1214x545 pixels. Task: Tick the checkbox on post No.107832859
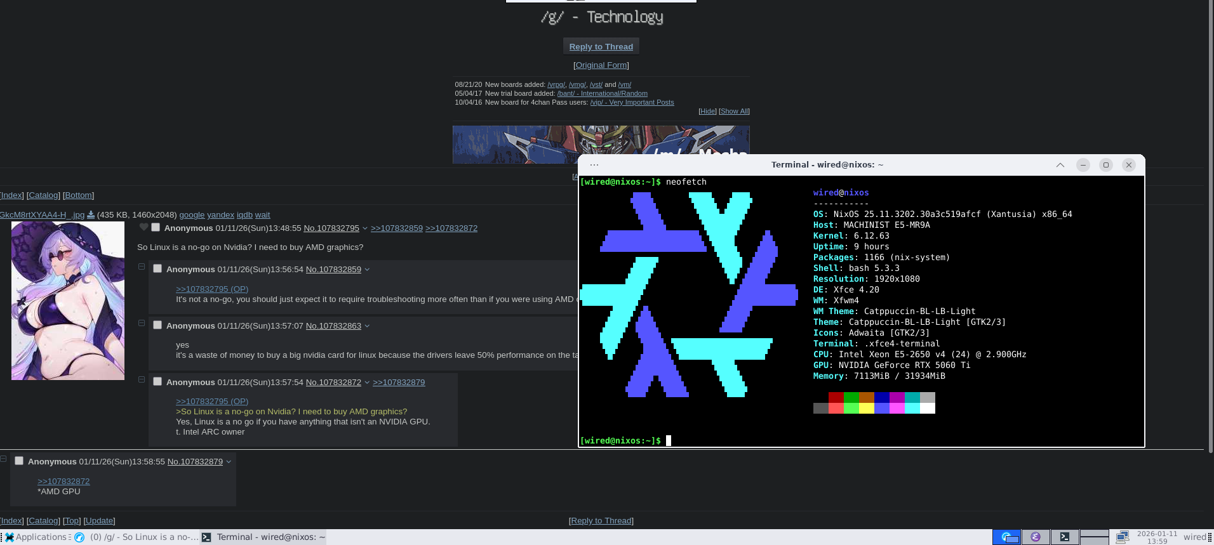point(157,268)
